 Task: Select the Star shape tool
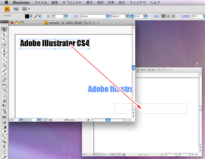point(4,65)
